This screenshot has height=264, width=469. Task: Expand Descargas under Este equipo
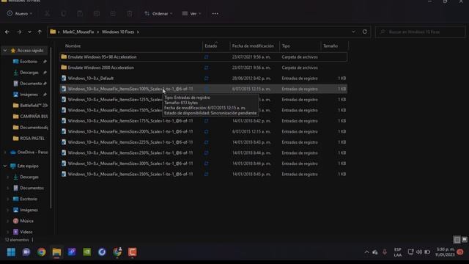point(8,177)
